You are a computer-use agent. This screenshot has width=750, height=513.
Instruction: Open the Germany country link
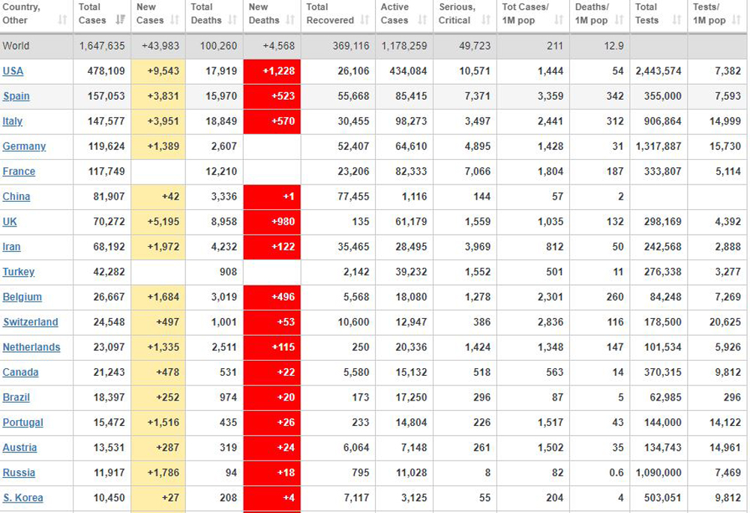click(x=24, y=146)
